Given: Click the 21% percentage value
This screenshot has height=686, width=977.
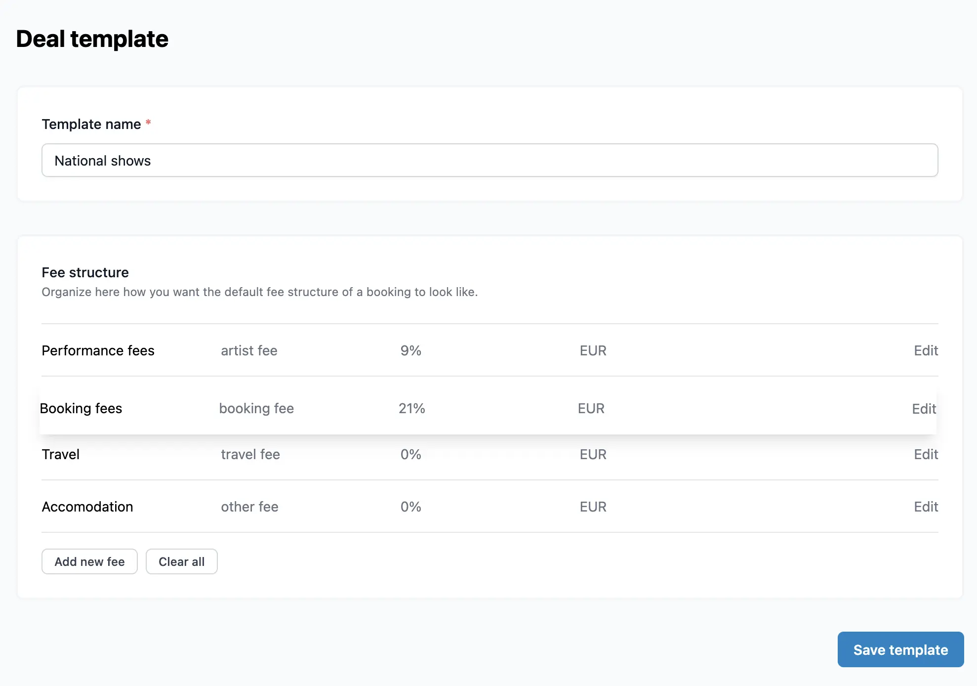Looking at the screenshot, I should (411, 409).
